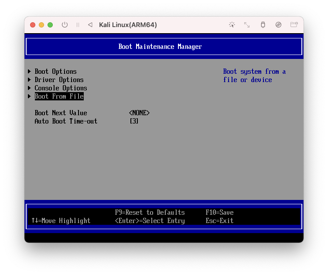This screenshot has width=328, height=275.
Task: Click the 'Boot system from a file or device' help text
Action: click(x=254, y=76)
